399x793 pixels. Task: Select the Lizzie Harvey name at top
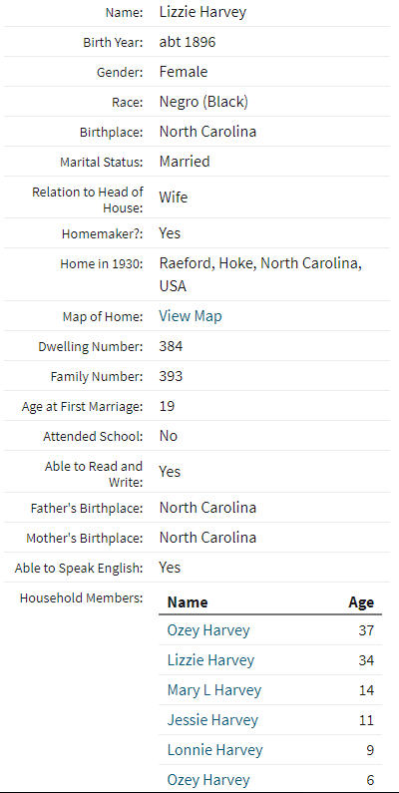click(202, 12)
